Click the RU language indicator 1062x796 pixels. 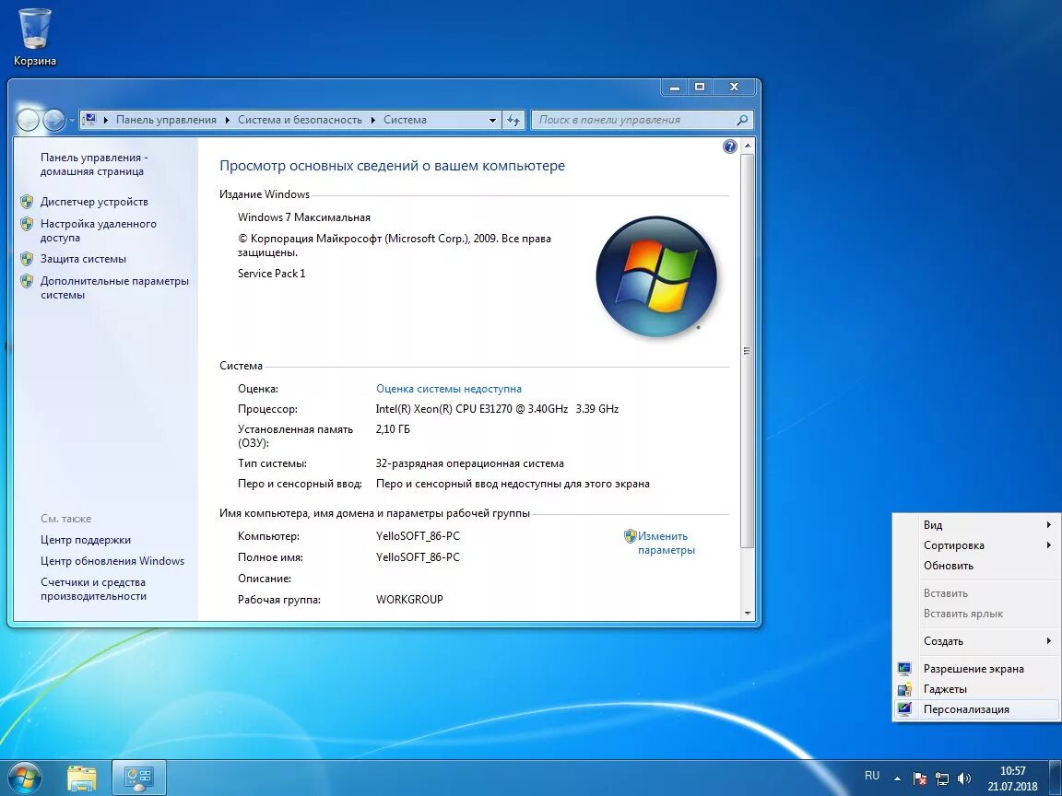pos(872,776)
